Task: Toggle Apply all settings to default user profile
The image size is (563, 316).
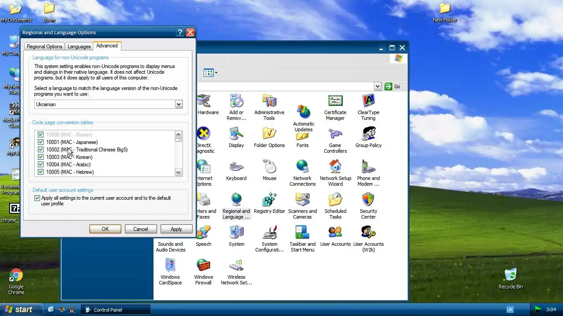Action: pyautogui.click(x=37, y=198)
